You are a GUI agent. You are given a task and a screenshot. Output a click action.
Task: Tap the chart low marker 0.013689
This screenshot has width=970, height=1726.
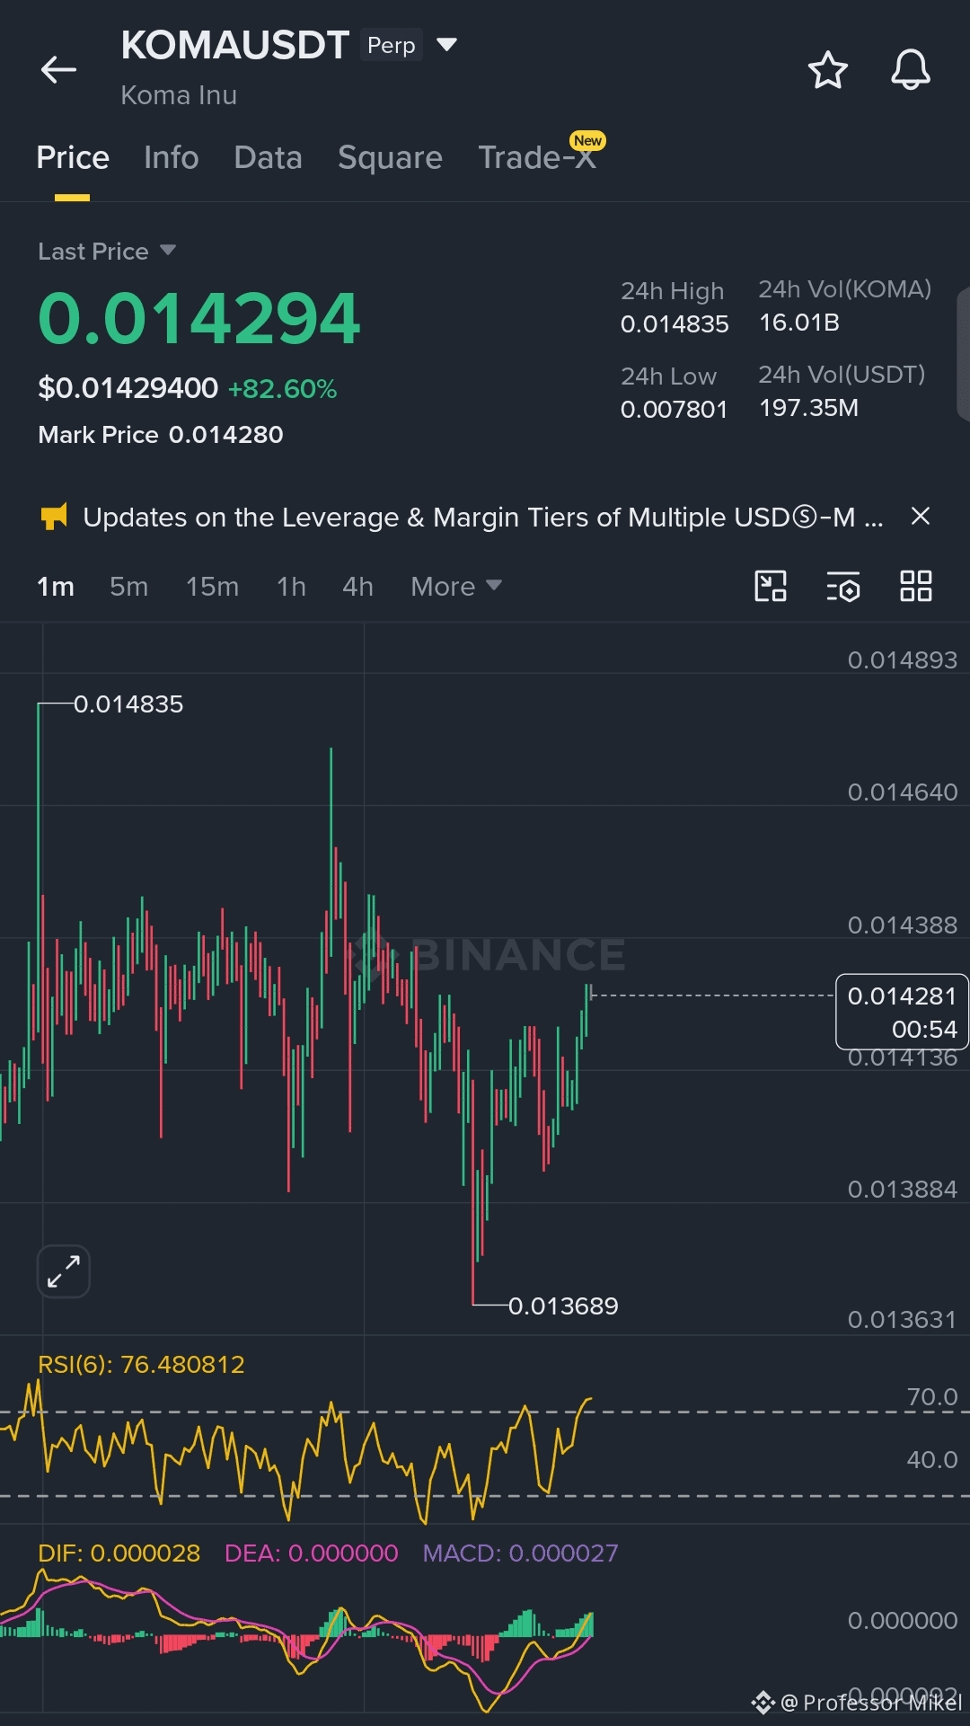pos(563,1306)
